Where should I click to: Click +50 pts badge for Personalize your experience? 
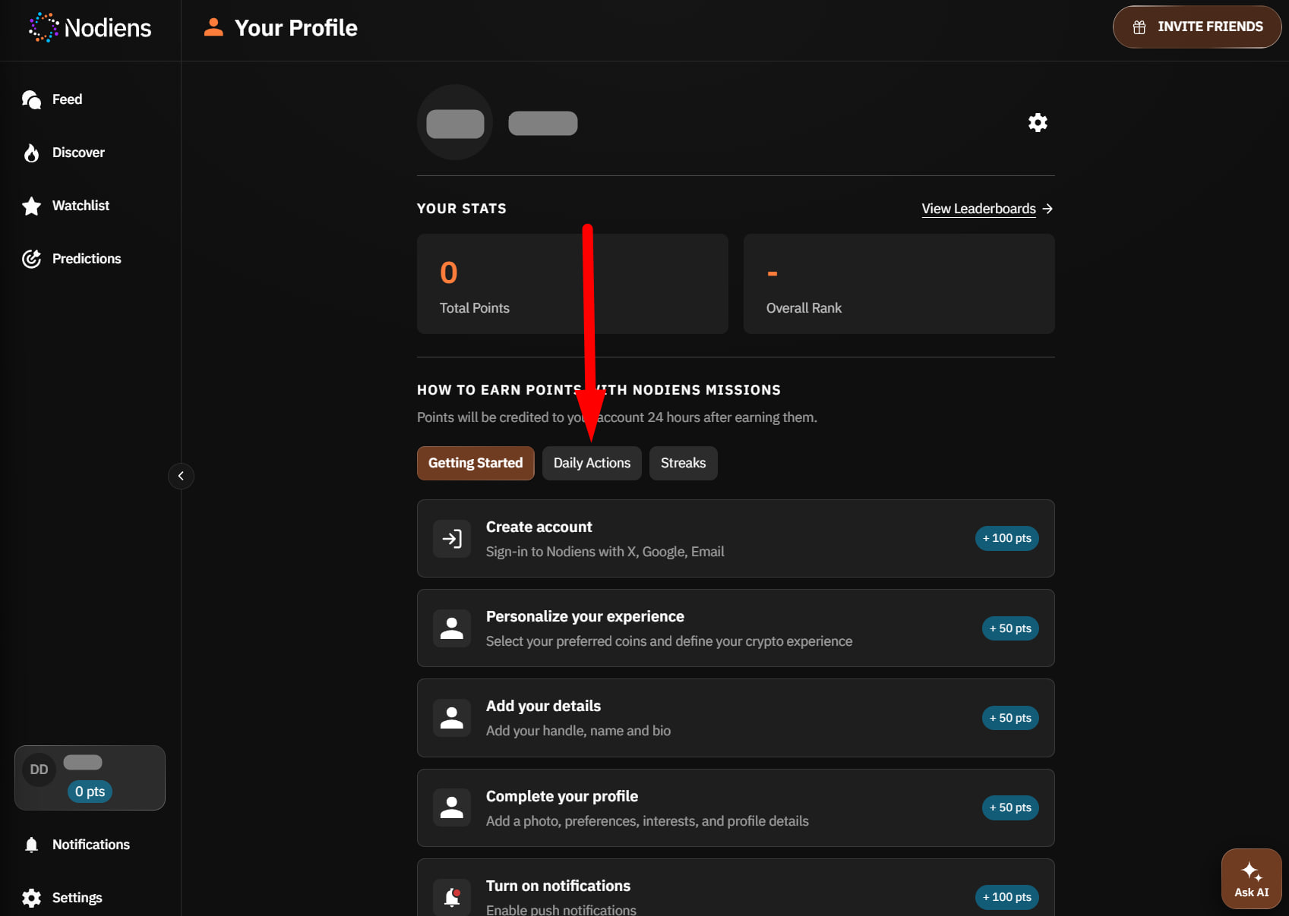coord(1010,628)
